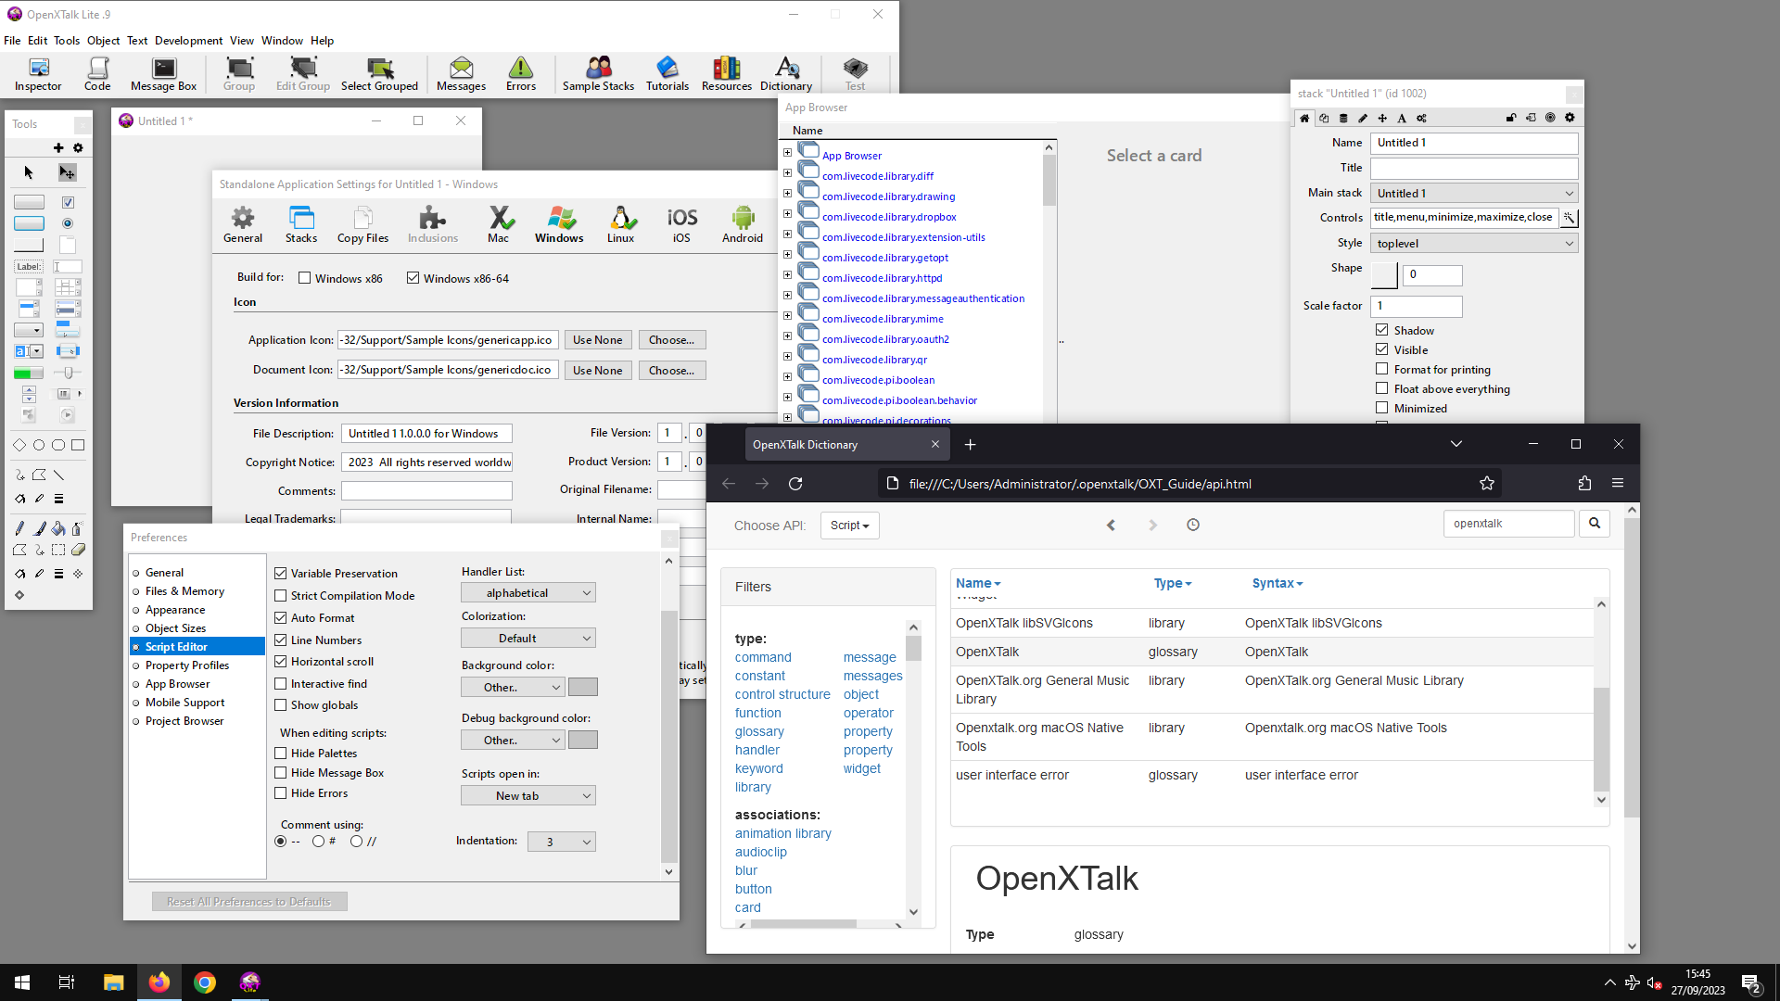Viewport: 1780px width, 1001px height.
Task: Open Indentation value dropdown
Action: 562,842
